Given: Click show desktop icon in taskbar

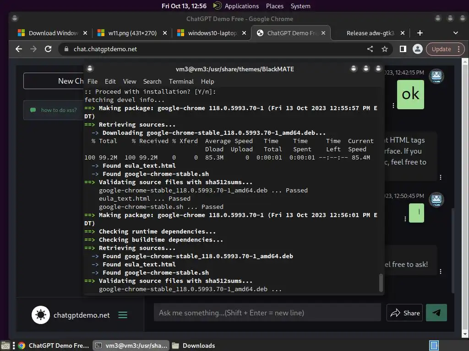Looking at the screenshot, I should pos(5,346).
